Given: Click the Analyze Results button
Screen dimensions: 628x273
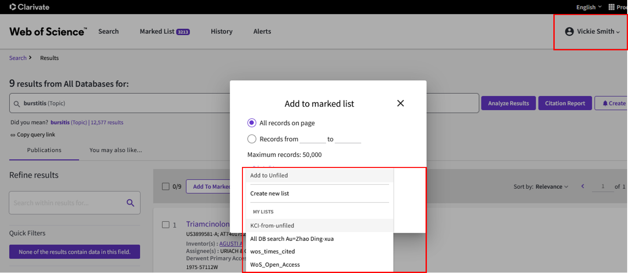Looking at the screenshot, I should pos(508,103).
